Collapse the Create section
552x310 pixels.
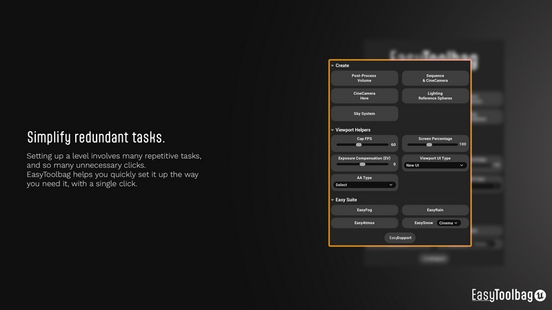coord(332,65)
